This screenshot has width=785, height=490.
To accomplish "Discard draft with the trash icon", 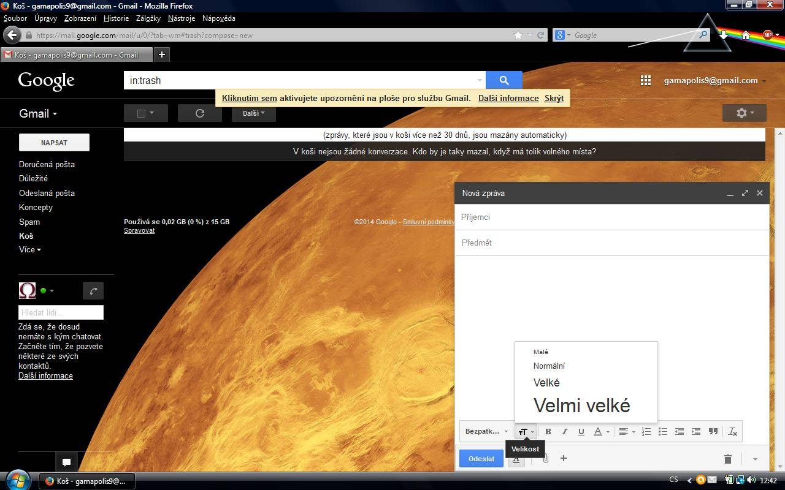I will (728, 459).
